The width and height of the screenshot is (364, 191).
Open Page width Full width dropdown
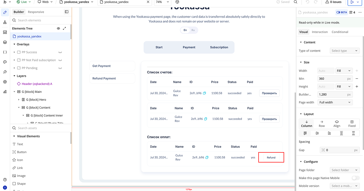(x=335, y=102)
